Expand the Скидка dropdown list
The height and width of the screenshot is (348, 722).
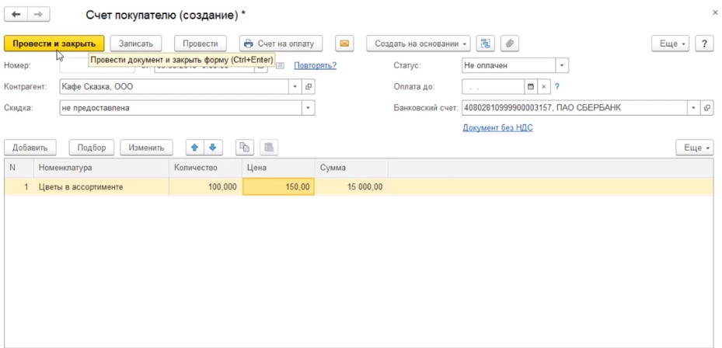309,108
